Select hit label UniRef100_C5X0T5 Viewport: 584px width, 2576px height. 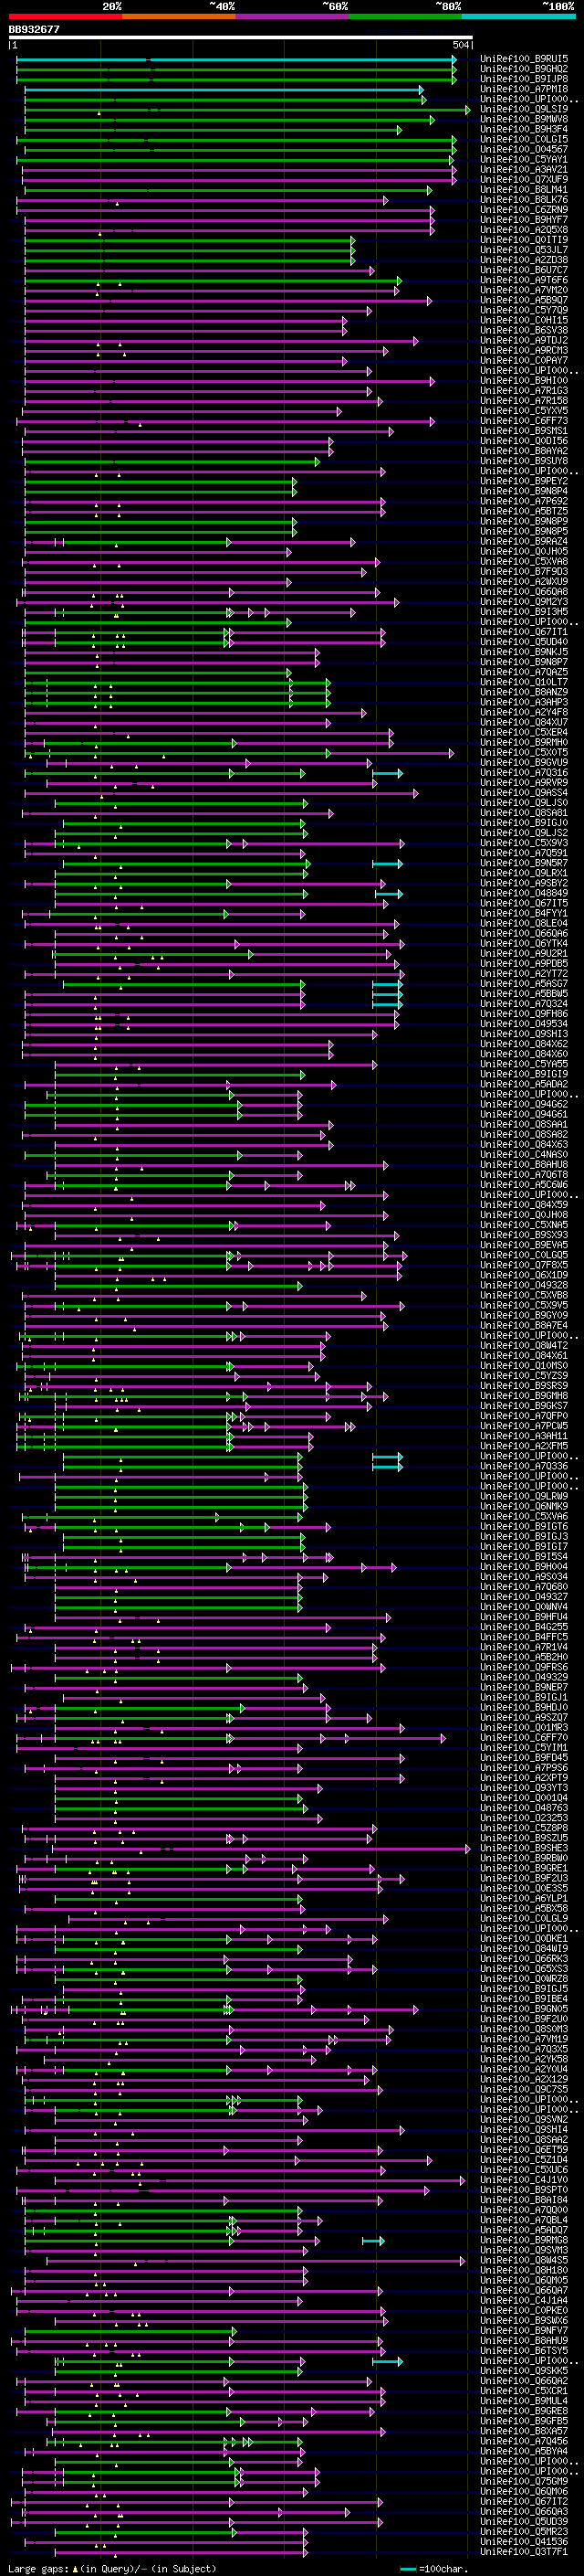point(524,752)
